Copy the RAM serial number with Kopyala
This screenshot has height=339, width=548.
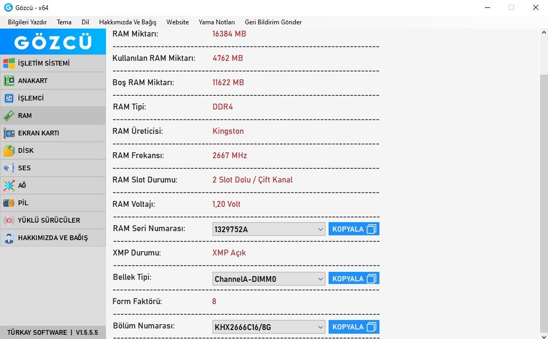point(353,229)
